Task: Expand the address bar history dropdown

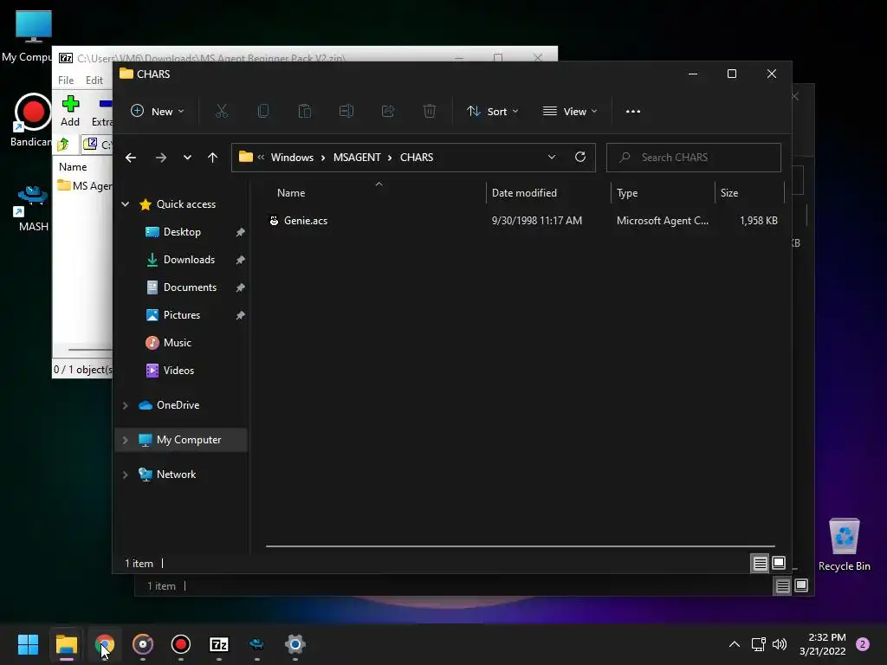Action: [552, 158]
